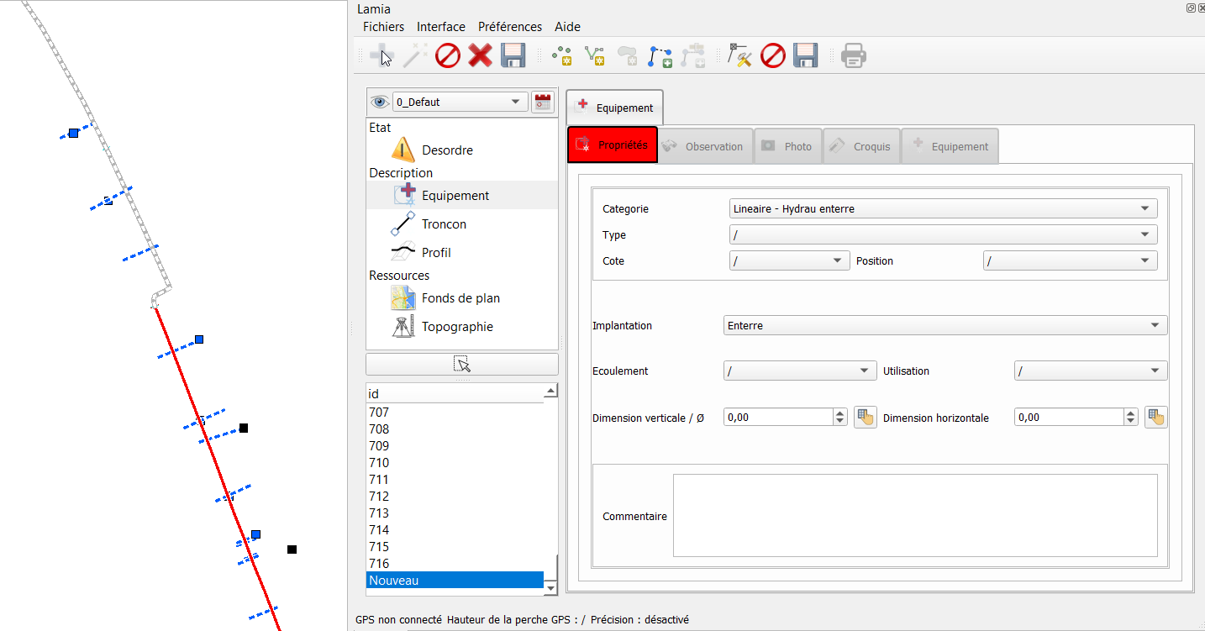This screenshot has width=1205, height=631.
Task: Select id 713 in the list
Action: (455, 513)
